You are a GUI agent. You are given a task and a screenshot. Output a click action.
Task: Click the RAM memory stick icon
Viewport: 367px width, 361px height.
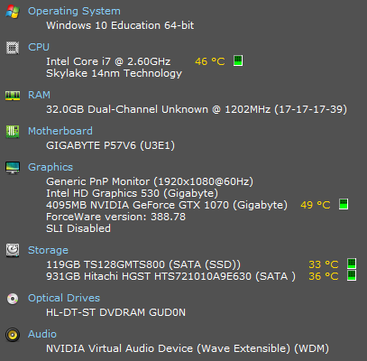click(13, 96)
